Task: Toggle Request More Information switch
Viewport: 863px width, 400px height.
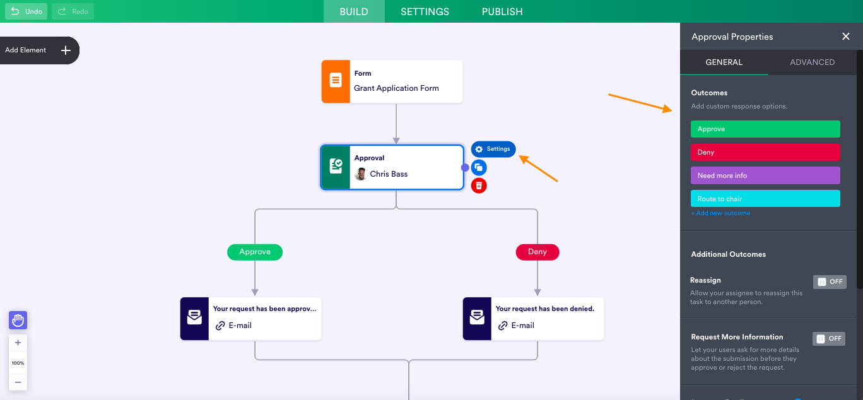Action: 829,339
